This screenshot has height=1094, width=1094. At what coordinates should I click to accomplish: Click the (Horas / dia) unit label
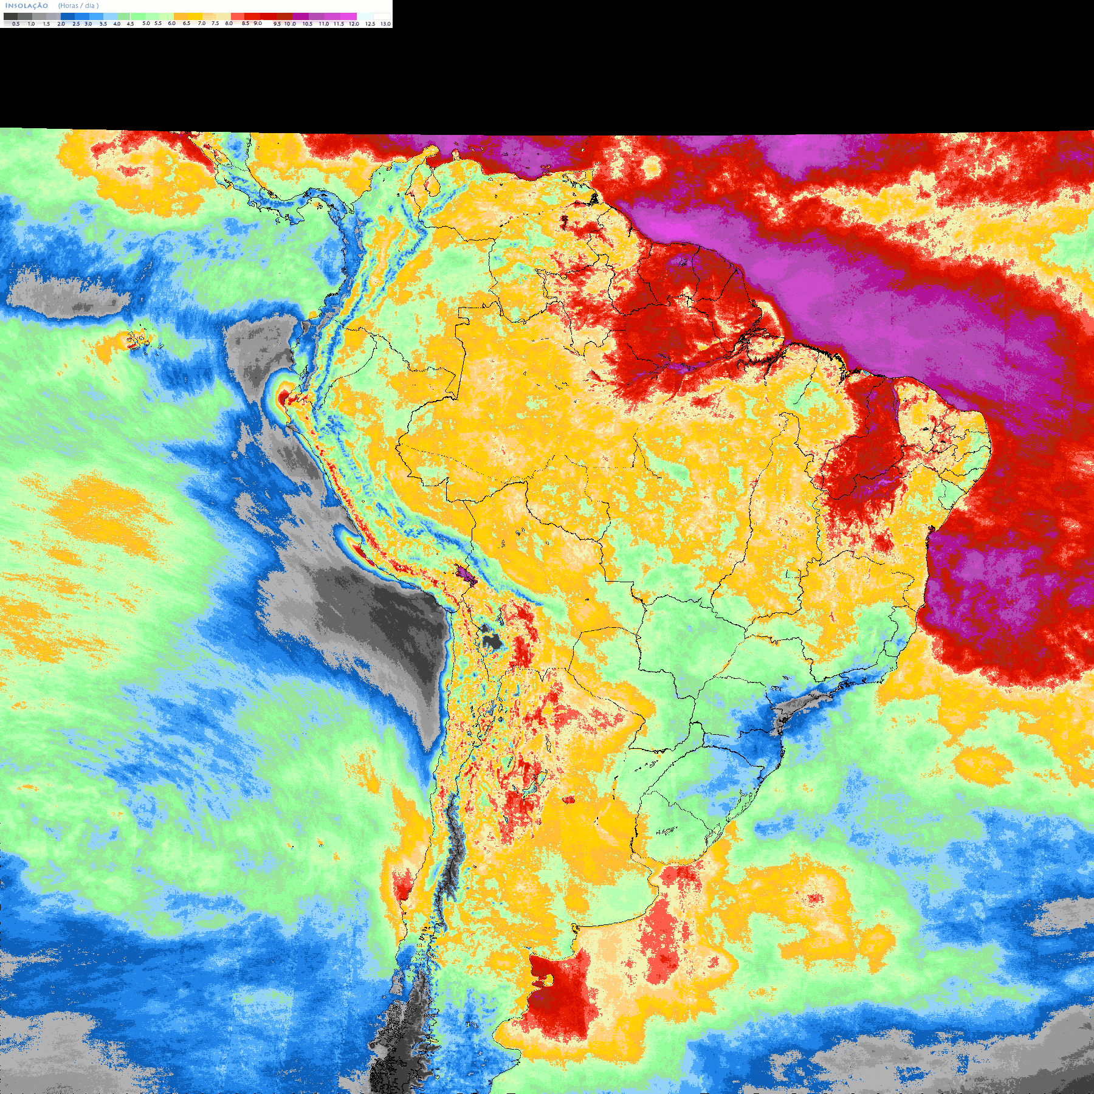point(78,5)
